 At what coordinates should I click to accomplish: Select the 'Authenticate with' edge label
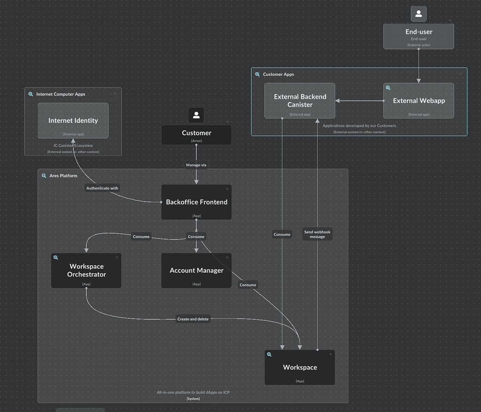point(102,188)
